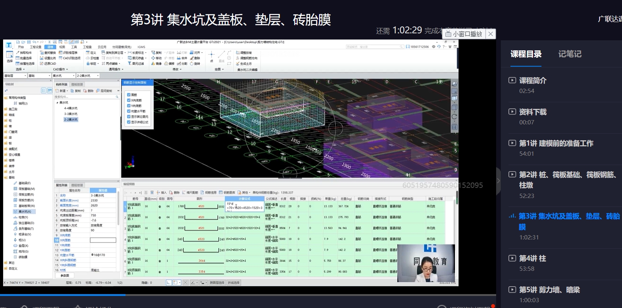The image size is (622, 308).
Task: Open the 基础层 floor dropdown
Action: click(15, 76)
